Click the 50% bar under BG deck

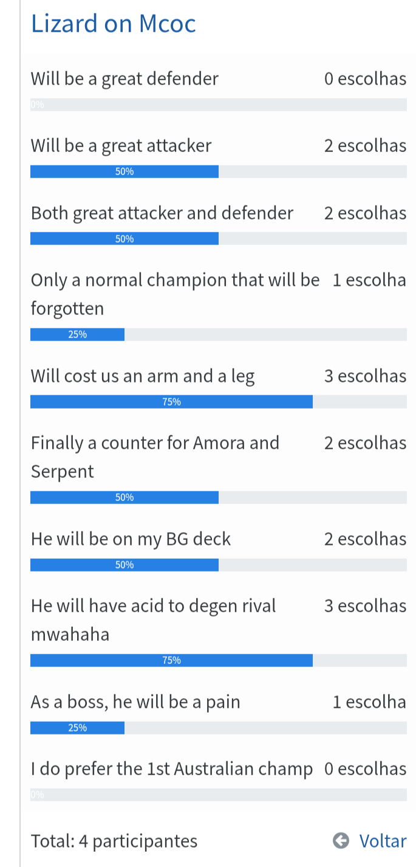coord(124,565)
